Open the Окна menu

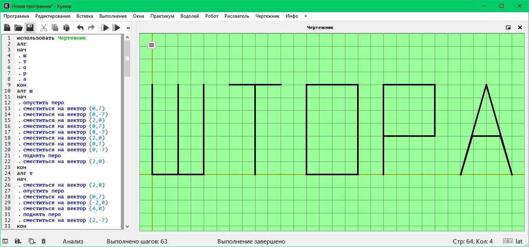[x=139, y=16]
